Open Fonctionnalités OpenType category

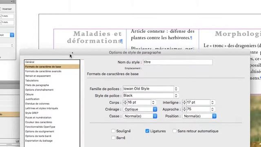click(x=40, y=127)
